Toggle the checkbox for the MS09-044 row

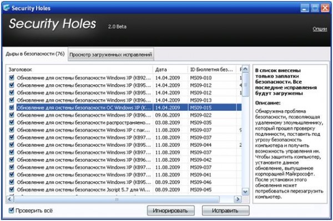12,145
